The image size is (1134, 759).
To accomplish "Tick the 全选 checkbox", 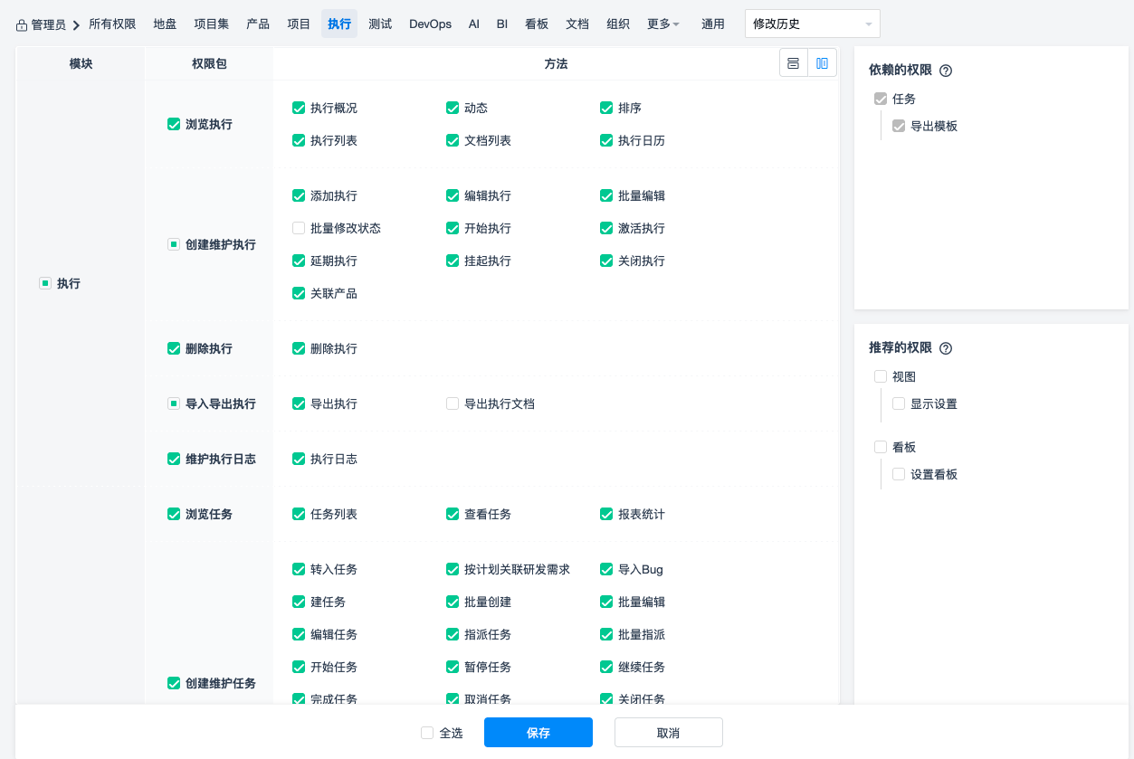I will 427,733.
